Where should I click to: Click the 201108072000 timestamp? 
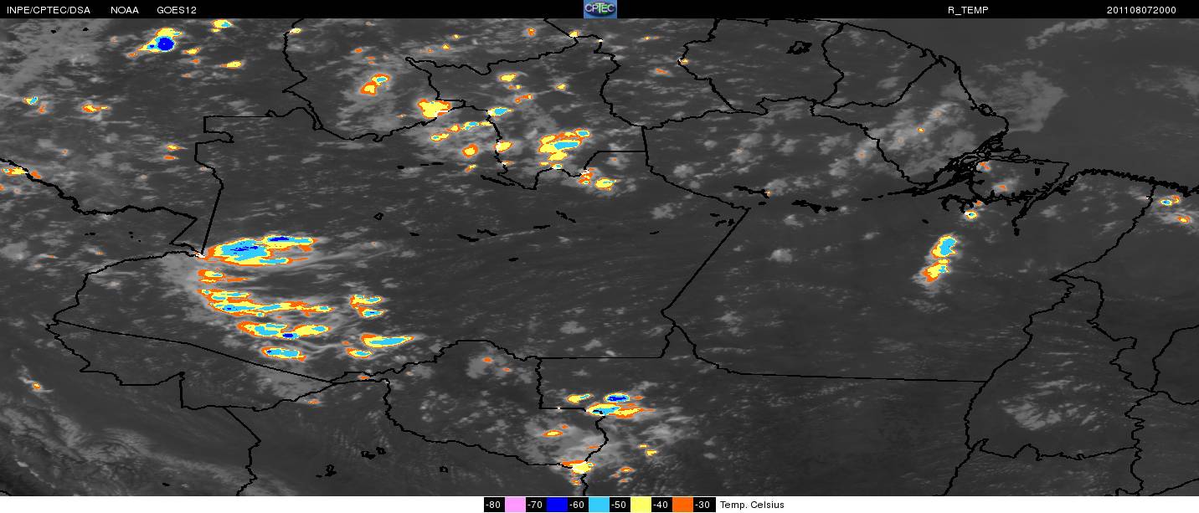coord(1140,10)
